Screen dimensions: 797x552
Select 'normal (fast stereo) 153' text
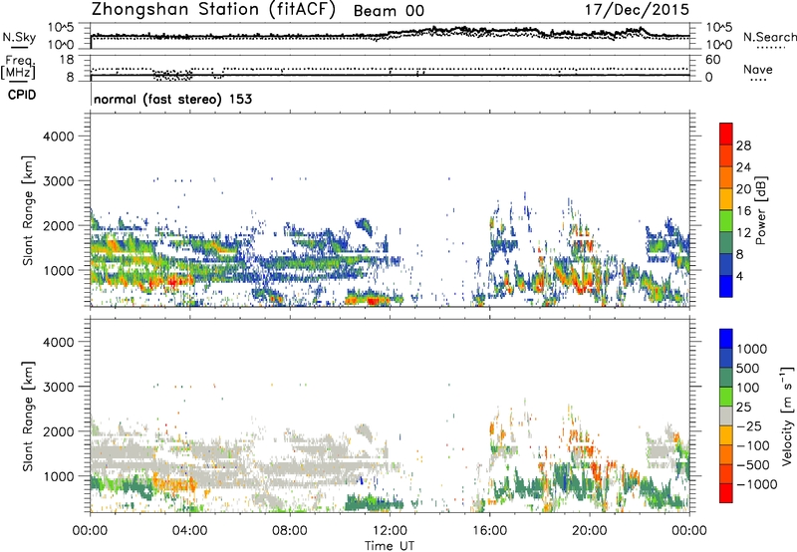(172, 99)
